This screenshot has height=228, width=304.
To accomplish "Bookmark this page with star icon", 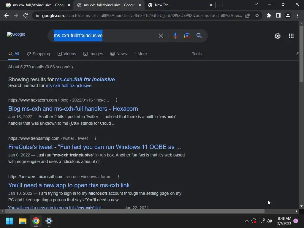I will pos(257,15).
